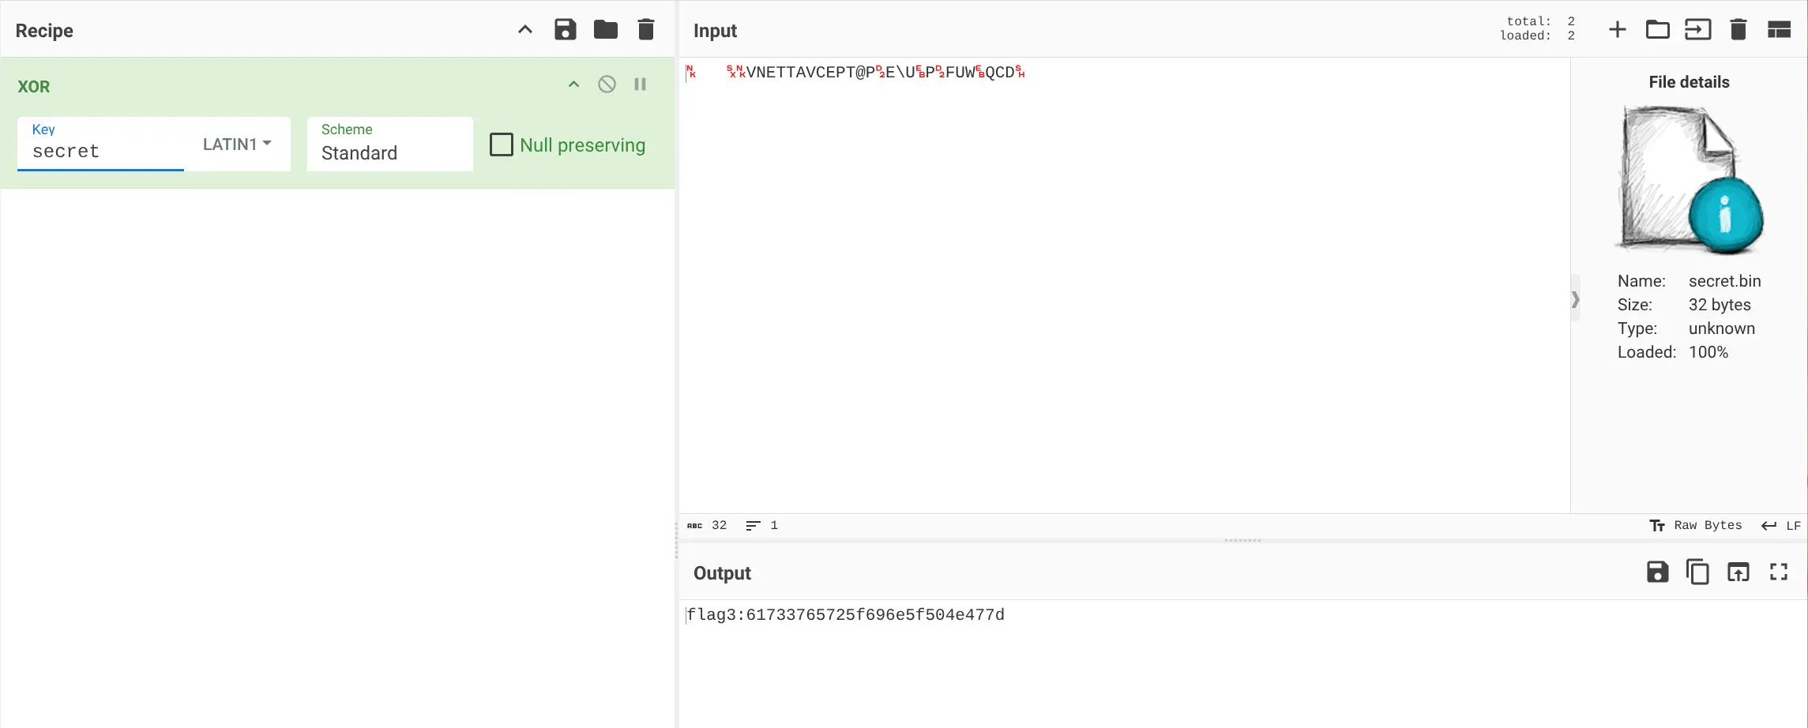Open file as input
Image resolution: width=1808 pixels, height=728 pixels.
tap(1697, 30)
